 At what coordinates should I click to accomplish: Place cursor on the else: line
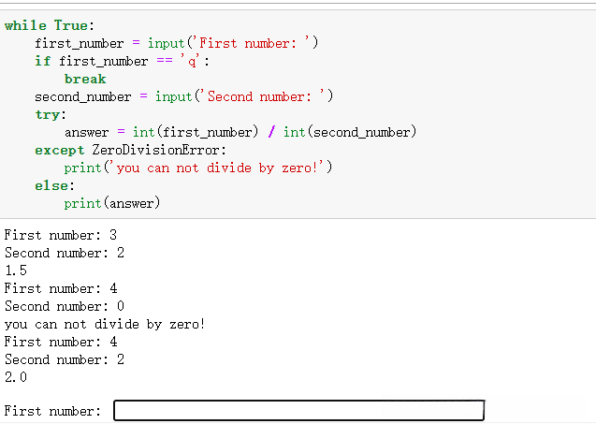tap(54, 185)
